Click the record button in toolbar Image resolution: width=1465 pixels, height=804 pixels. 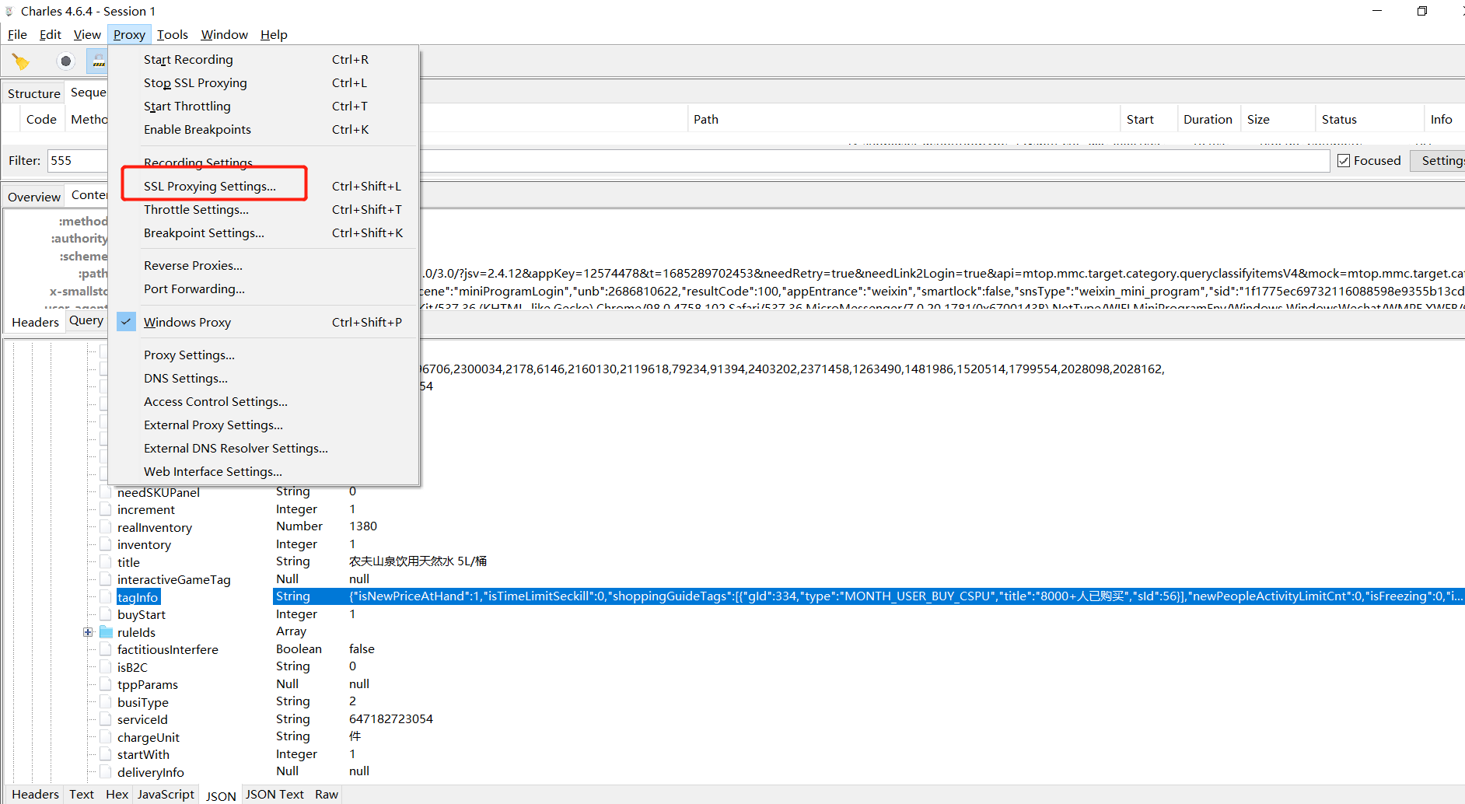tap(66, 61)
